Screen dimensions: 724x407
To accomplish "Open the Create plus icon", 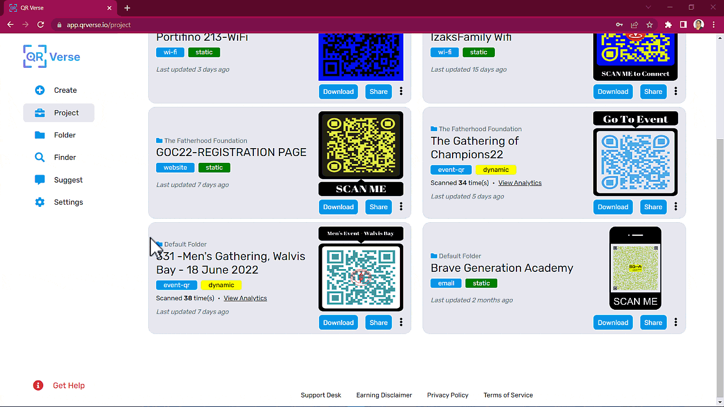I will (40, 90).
